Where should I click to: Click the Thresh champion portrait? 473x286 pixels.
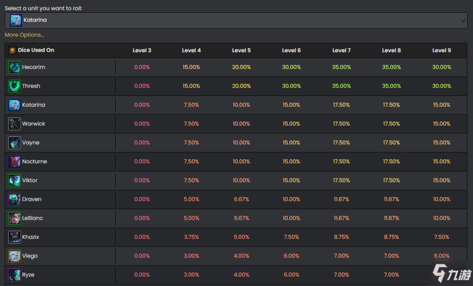pyautogui.click(x=14, y=86)
